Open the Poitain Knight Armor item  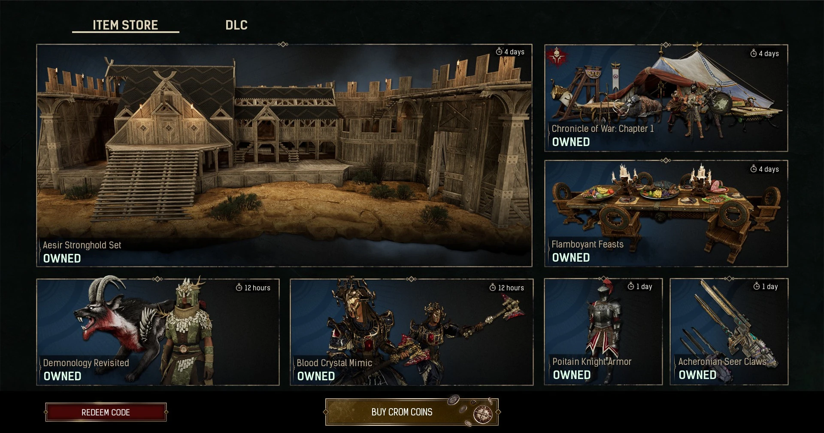click(603, 331)
